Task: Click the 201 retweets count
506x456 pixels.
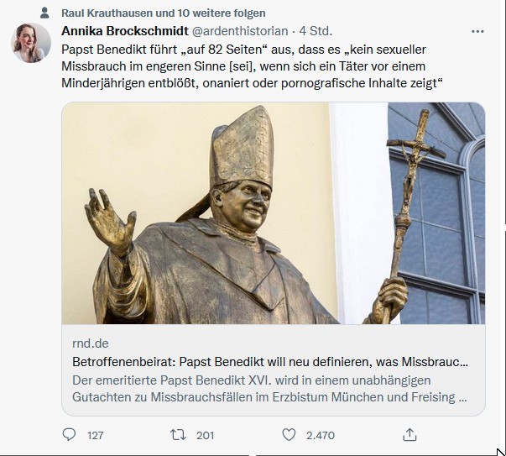Action: pyautogui.click(x=206, y=435)
